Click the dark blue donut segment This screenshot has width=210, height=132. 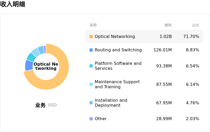(29, 65)
